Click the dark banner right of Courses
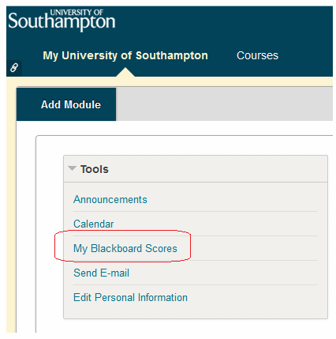The width and height of the screenshot is (336, 339). click(306, 55)
